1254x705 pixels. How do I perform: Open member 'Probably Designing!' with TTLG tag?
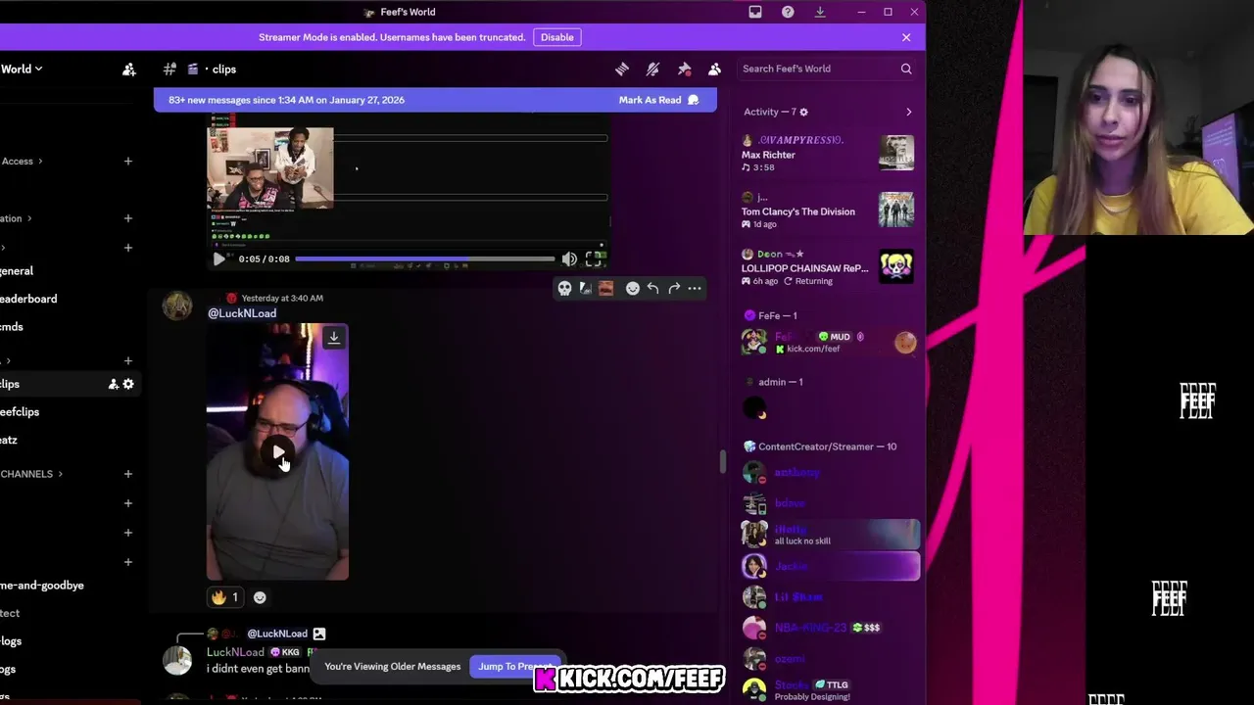click(x=829, y=690)
